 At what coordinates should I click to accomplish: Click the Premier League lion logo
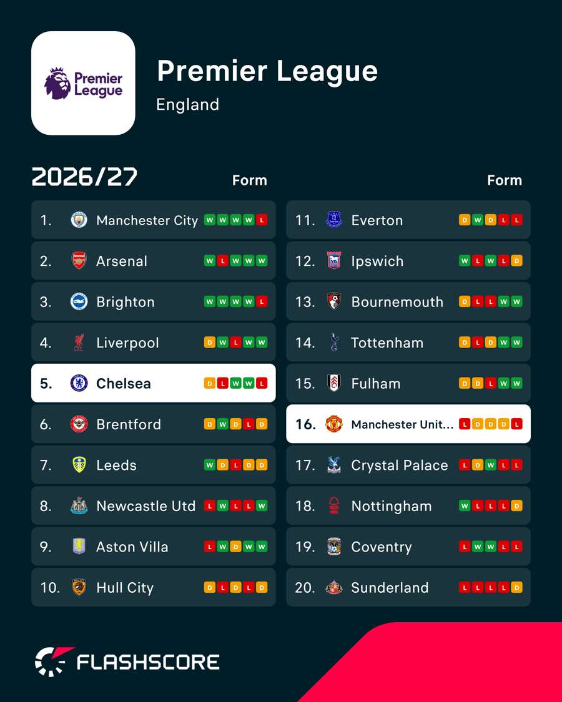tap(57, 83)
